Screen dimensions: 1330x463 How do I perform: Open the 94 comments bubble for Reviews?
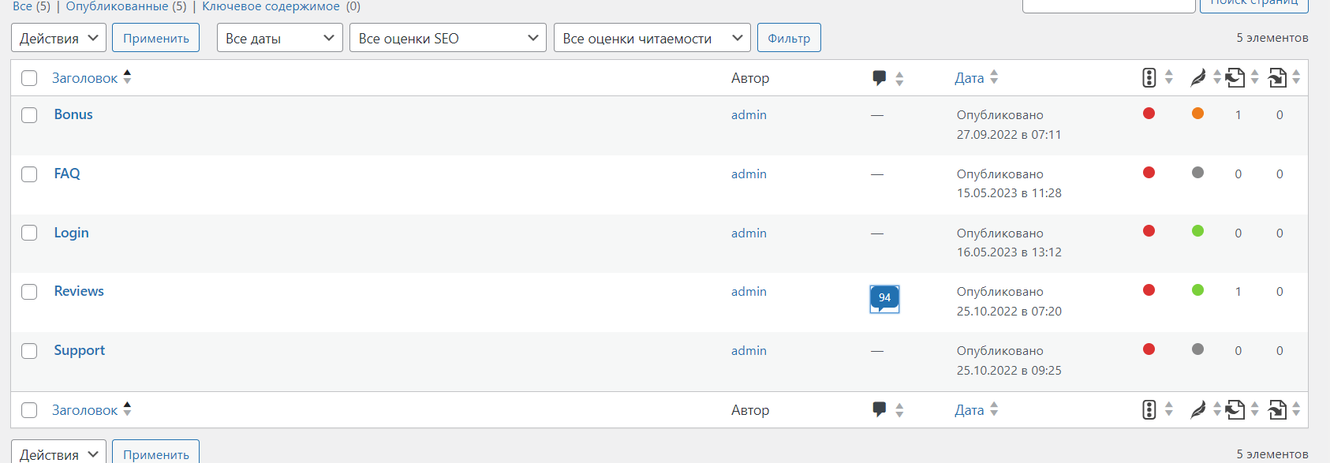[884, 298]
